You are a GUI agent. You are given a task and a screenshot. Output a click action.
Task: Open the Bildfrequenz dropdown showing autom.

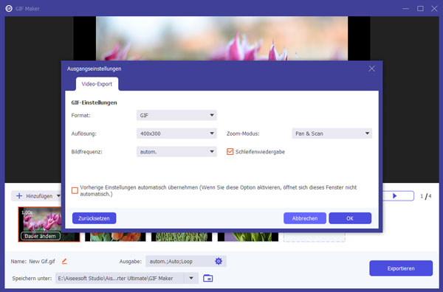point(176,151)
